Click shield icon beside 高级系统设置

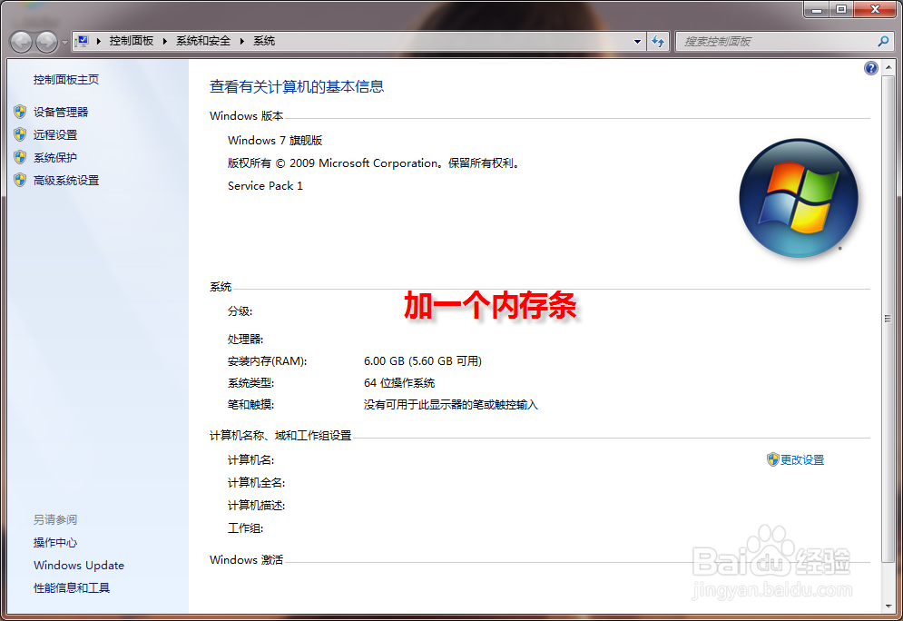coord(20,181)
